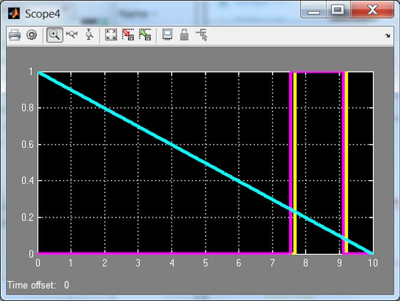Image resolution: width=400 pixels, height=301 pixels.
Task: Click x-axis tick label 10
Action: pyautogui.click(x=373, y=263)
